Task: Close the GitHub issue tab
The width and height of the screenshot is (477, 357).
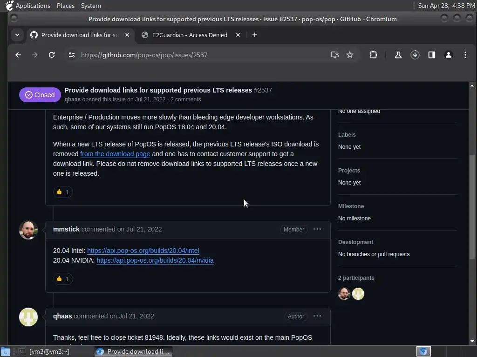Action: [127, 35]
